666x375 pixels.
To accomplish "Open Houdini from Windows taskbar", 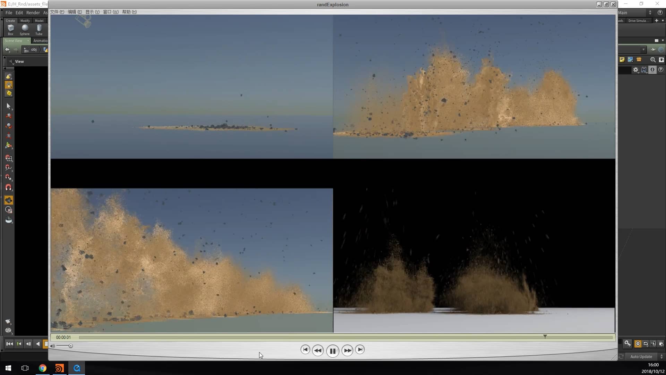I will (x=60, y=368).
